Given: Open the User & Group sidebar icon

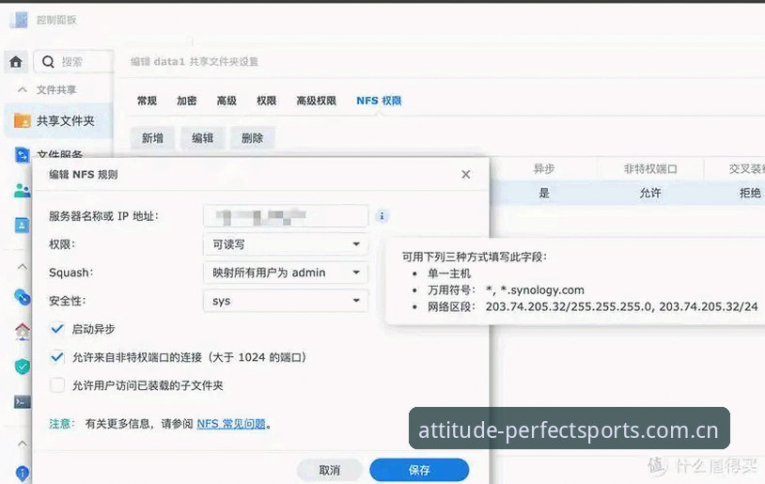Looking at the screenshot, I should tap(22, 190).
